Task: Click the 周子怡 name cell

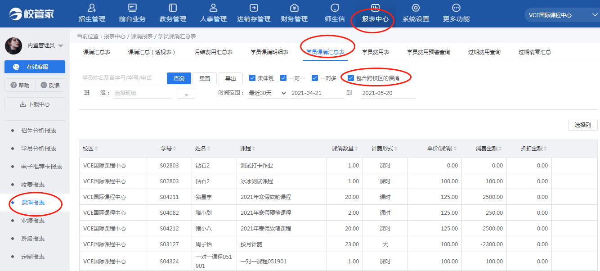Action: tap(214, 244)
